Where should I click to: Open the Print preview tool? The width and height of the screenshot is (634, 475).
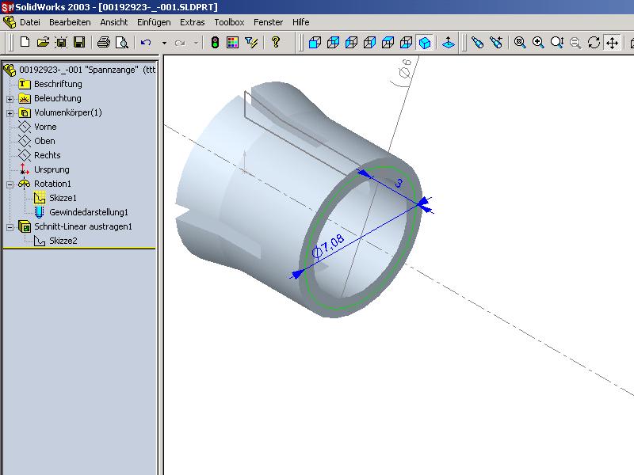point(121,42)
